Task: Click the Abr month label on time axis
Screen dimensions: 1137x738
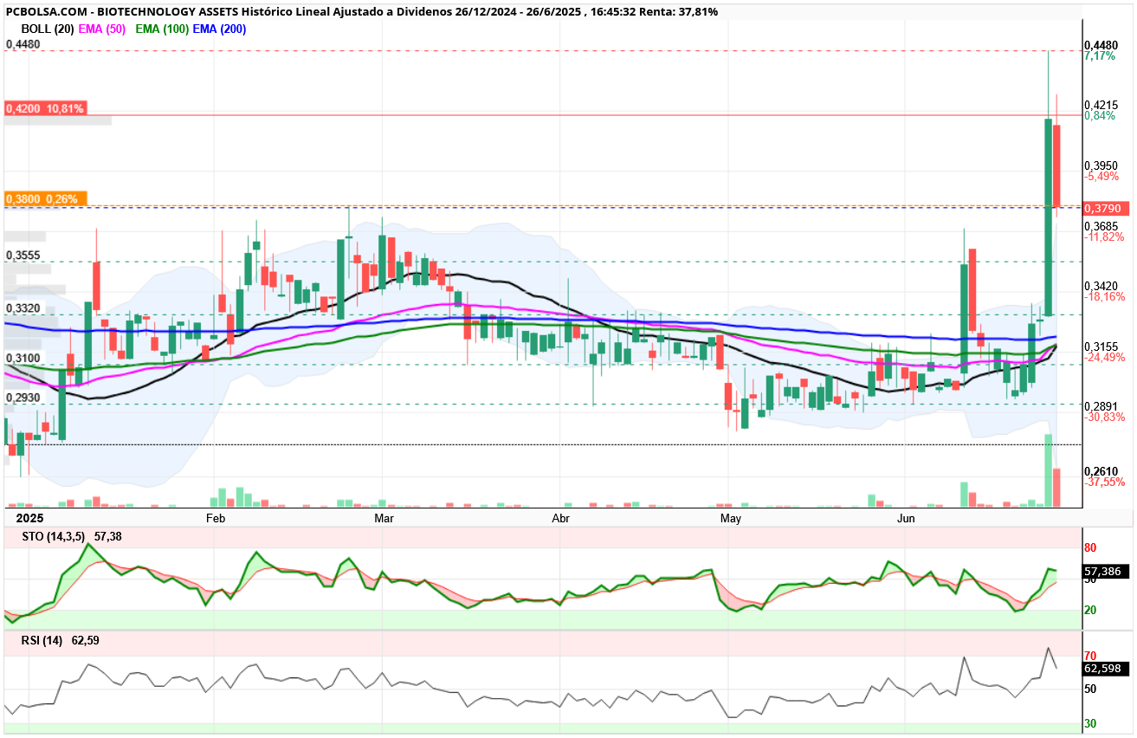Action: pos(561,519)
